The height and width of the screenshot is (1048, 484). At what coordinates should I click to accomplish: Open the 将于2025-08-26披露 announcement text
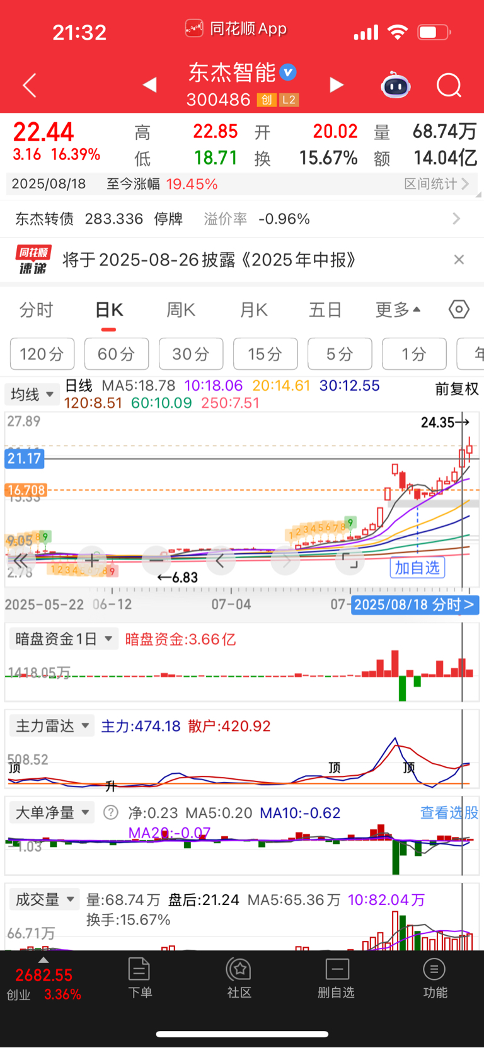pyautogui.click(x=209, y=260)
